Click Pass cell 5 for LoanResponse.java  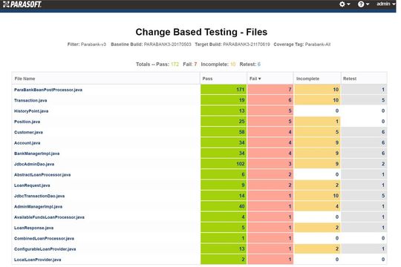click(x=224, y=228)
